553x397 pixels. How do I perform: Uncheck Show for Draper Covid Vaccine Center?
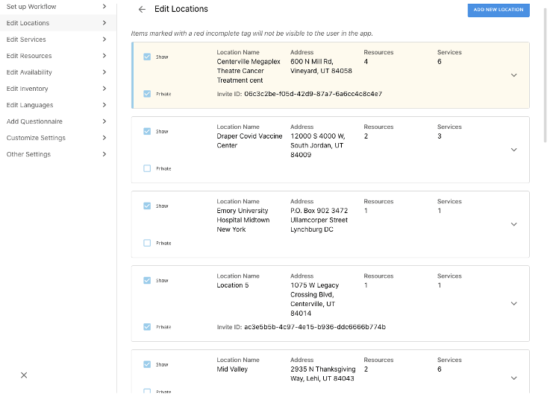tap(147, 131)
